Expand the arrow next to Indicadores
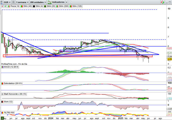Image resolution: width=172 pixels, height=120 pixels. (67, 2)
